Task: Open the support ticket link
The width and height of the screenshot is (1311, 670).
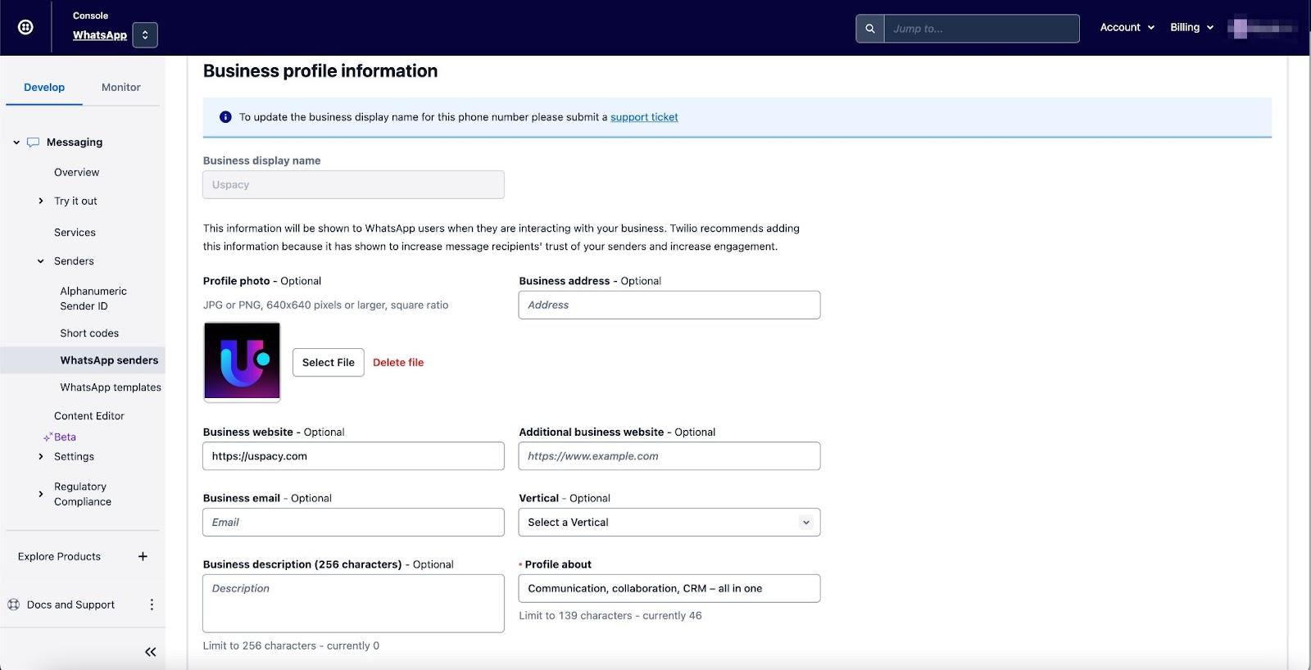Action: pyautogui.click(x=644, y=117)
